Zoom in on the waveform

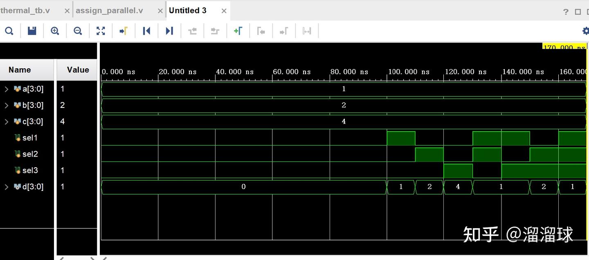pos(55,31)
